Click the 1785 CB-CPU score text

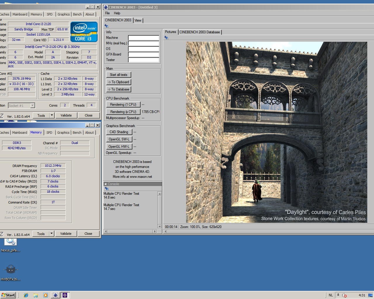pos(150,112)
